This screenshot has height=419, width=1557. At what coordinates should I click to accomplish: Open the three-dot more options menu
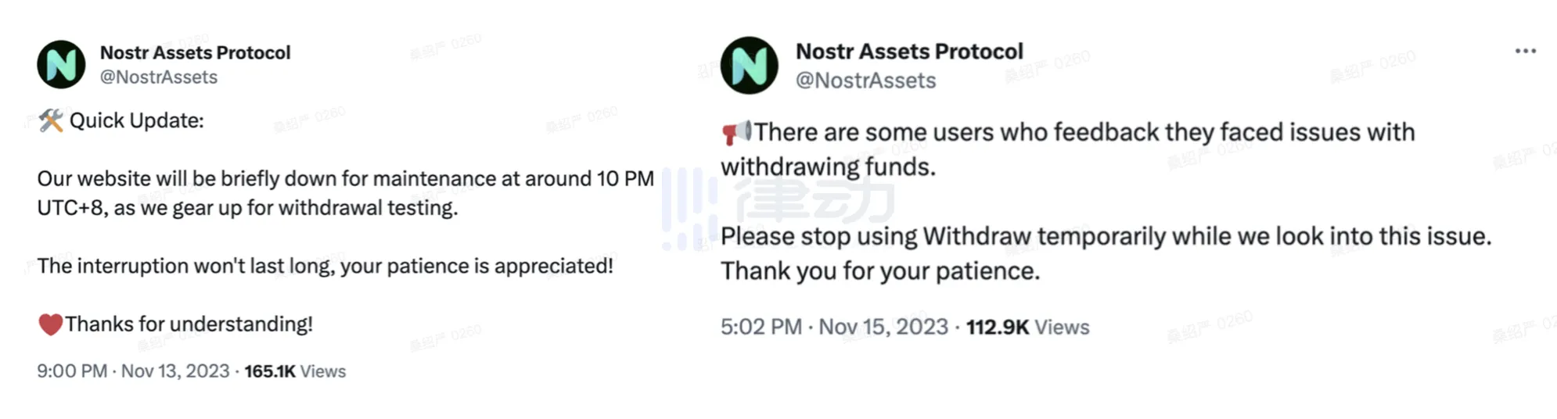point(1525,52)
